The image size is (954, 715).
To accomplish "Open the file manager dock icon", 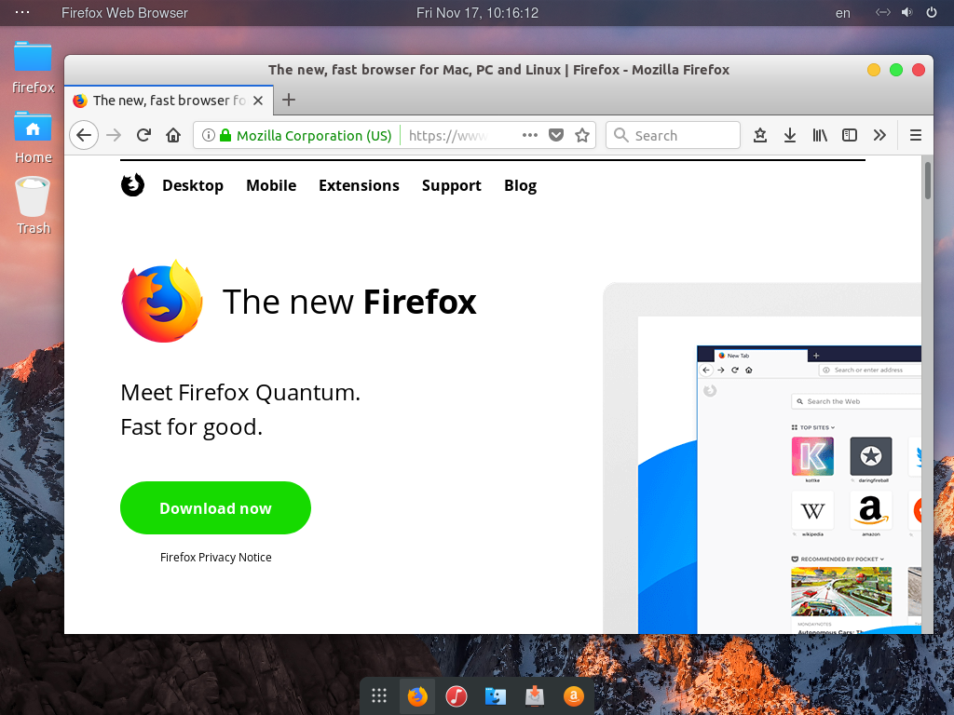I will click(x=496, y=695).
